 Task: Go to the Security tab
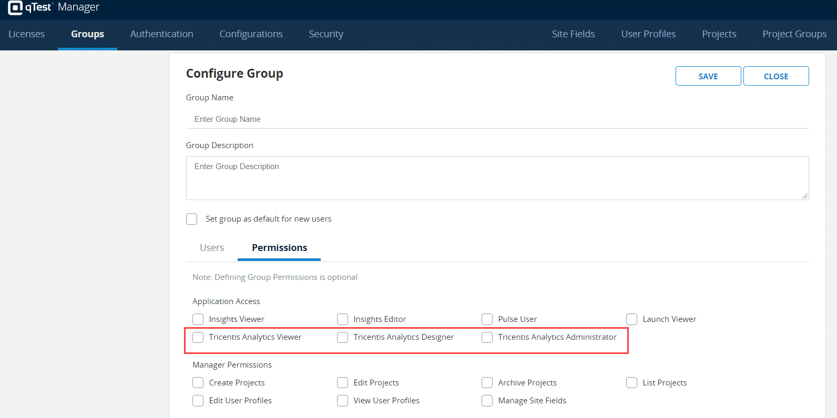pyautogui.click(x=326, y=34)
